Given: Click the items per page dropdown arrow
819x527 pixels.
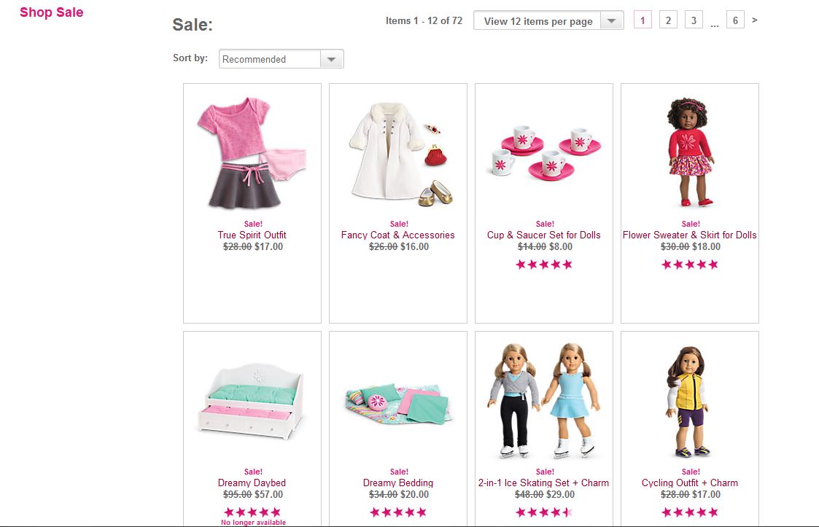Looking at the screenshot, I should coord(612,21).
